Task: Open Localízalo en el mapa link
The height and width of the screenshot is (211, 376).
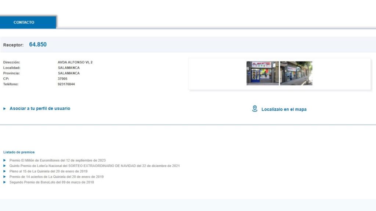Action: point(284,109)
